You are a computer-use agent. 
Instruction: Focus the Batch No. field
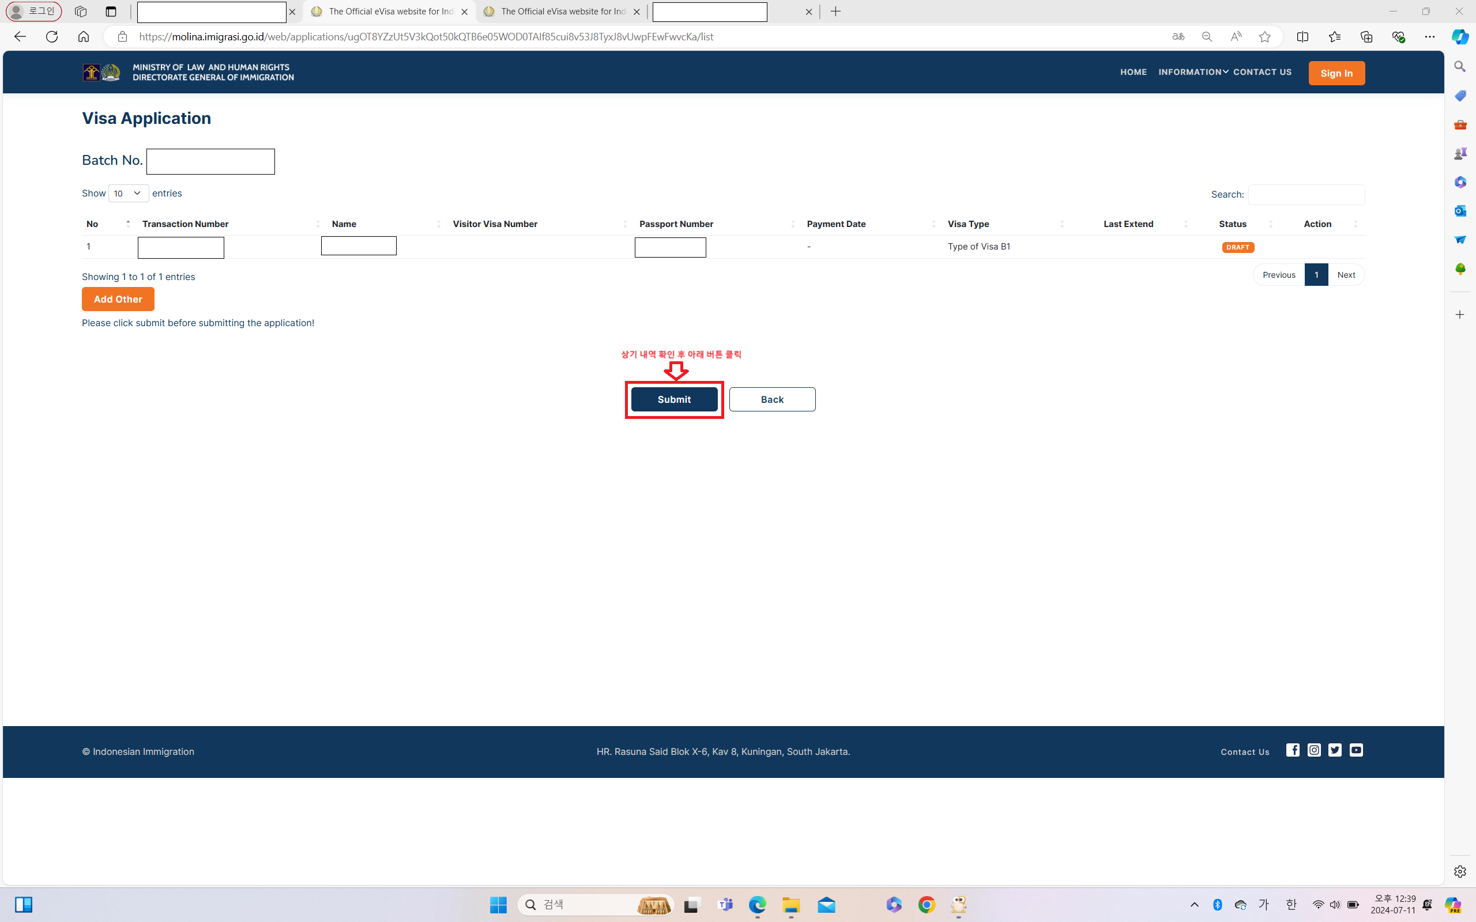[210, 161]
